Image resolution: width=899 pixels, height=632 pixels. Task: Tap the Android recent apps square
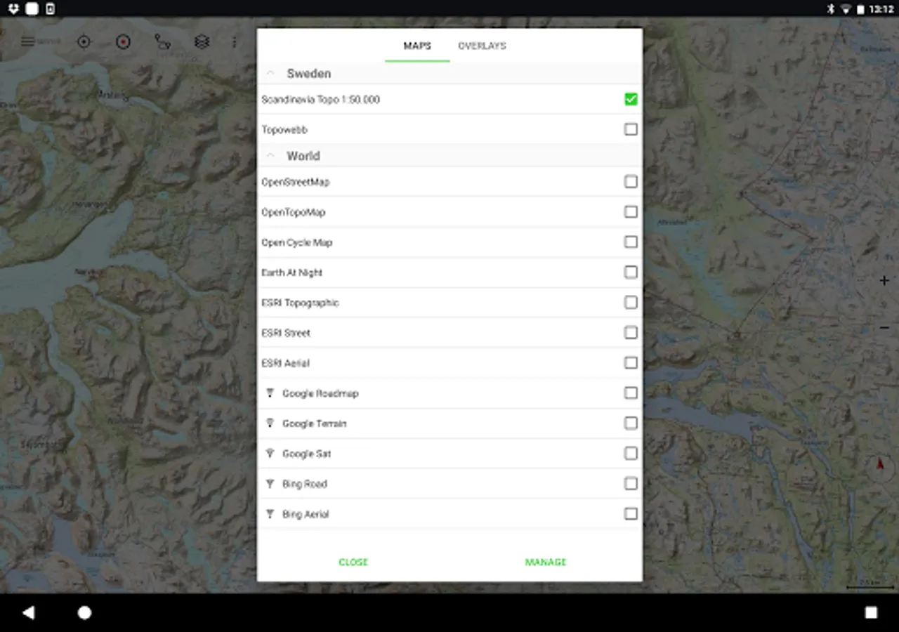pos(871,612)
